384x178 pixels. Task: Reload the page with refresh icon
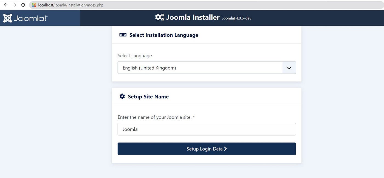[23, 5]
